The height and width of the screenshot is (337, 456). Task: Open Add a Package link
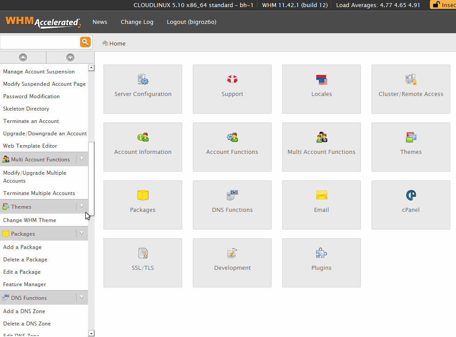coord(23,247)
